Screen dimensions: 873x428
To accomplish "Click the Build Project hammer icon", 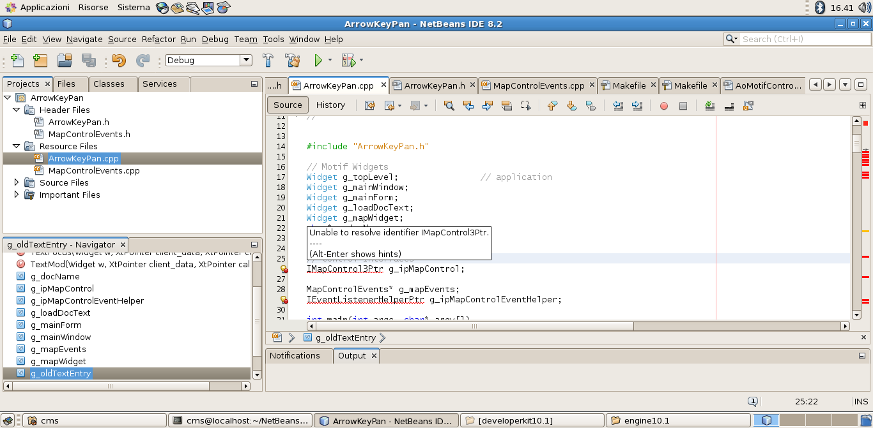I will (268, 61).
